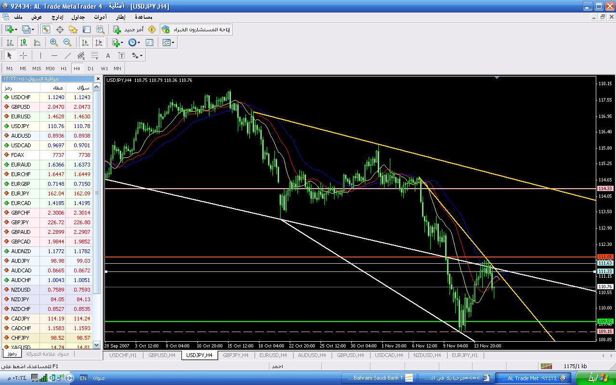Select the crosshair cursor tool
This screenshot has width=616, height=385.
23,55
